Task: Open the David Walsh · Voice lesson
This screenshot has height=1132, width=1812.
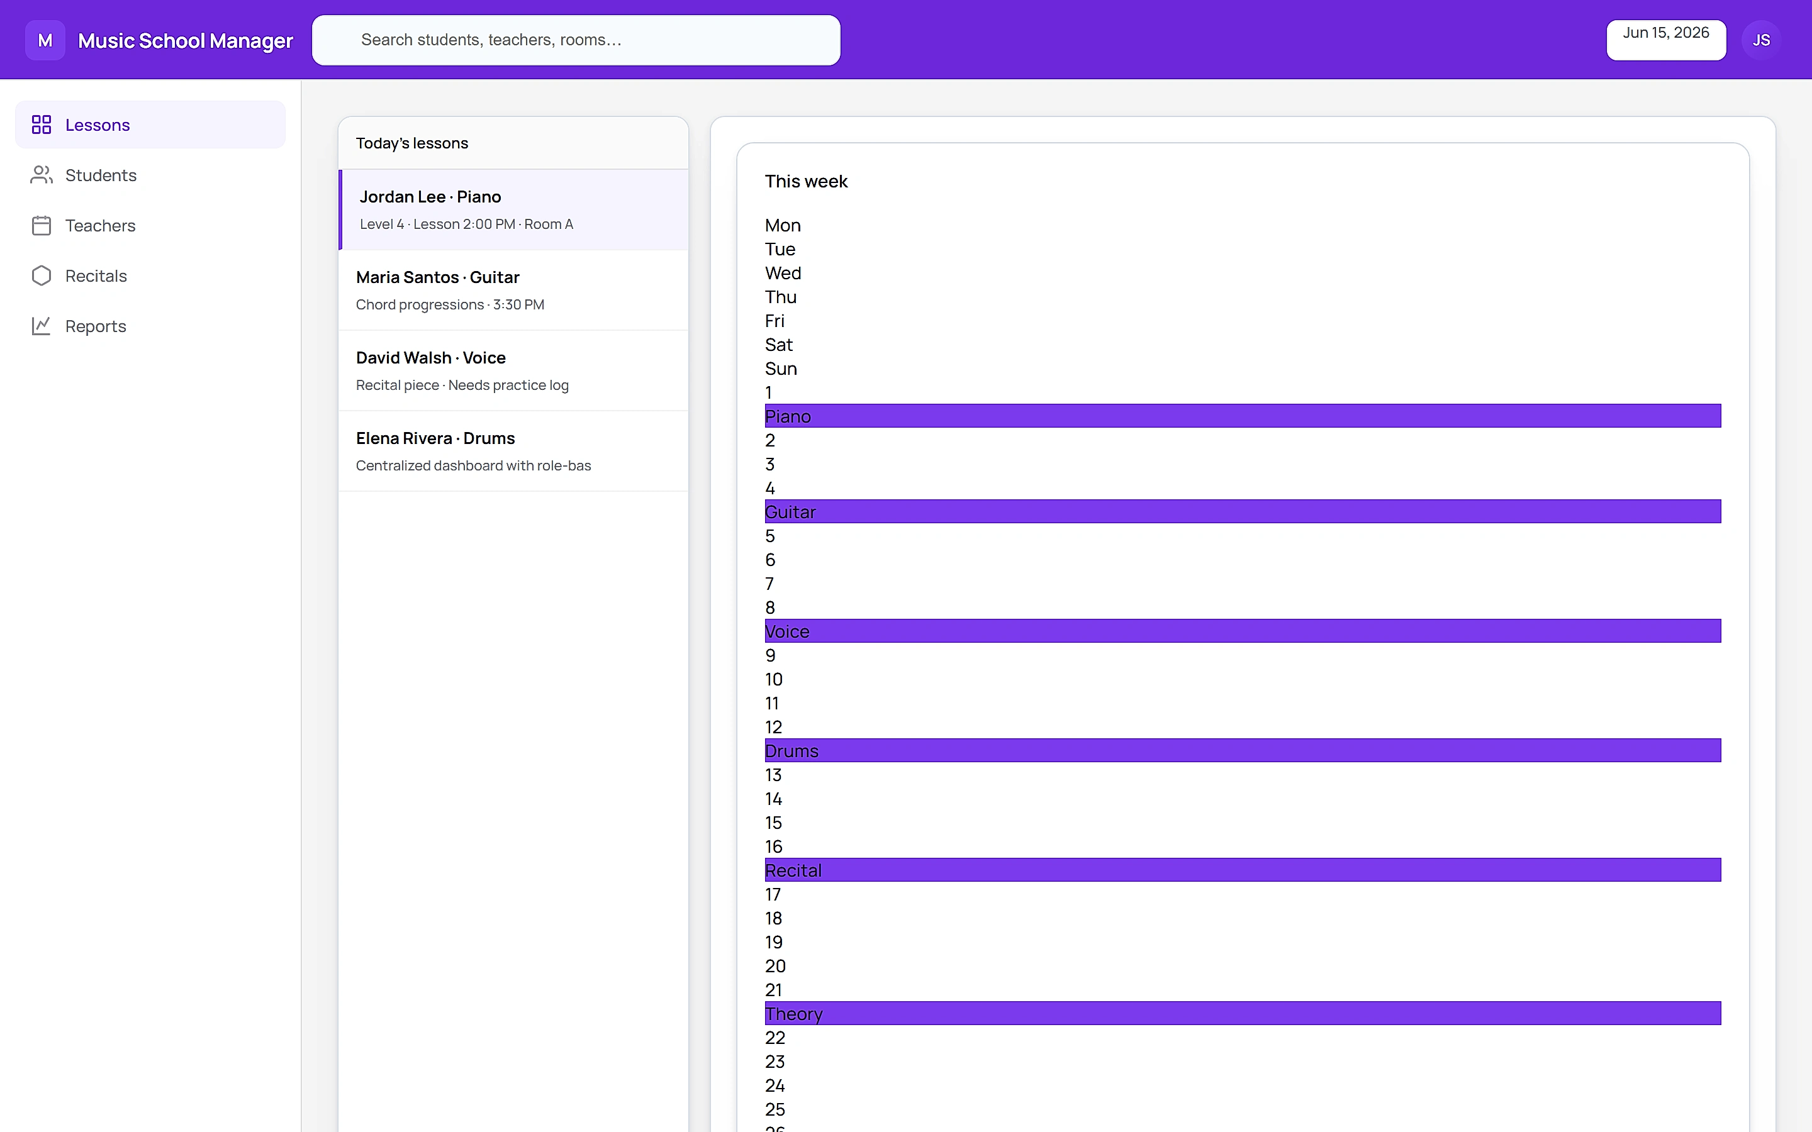Action: [x=513, y=370]
